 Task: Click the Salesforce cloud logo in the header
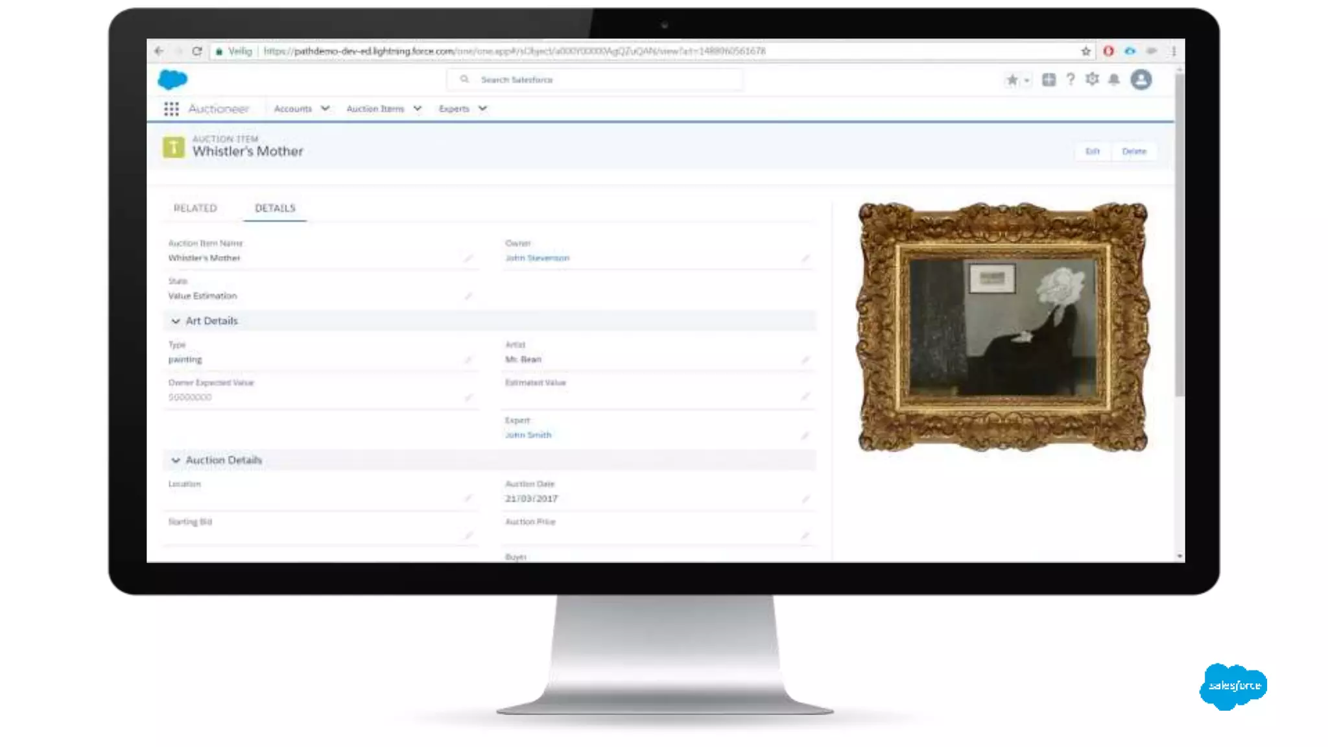coord(172,79)
